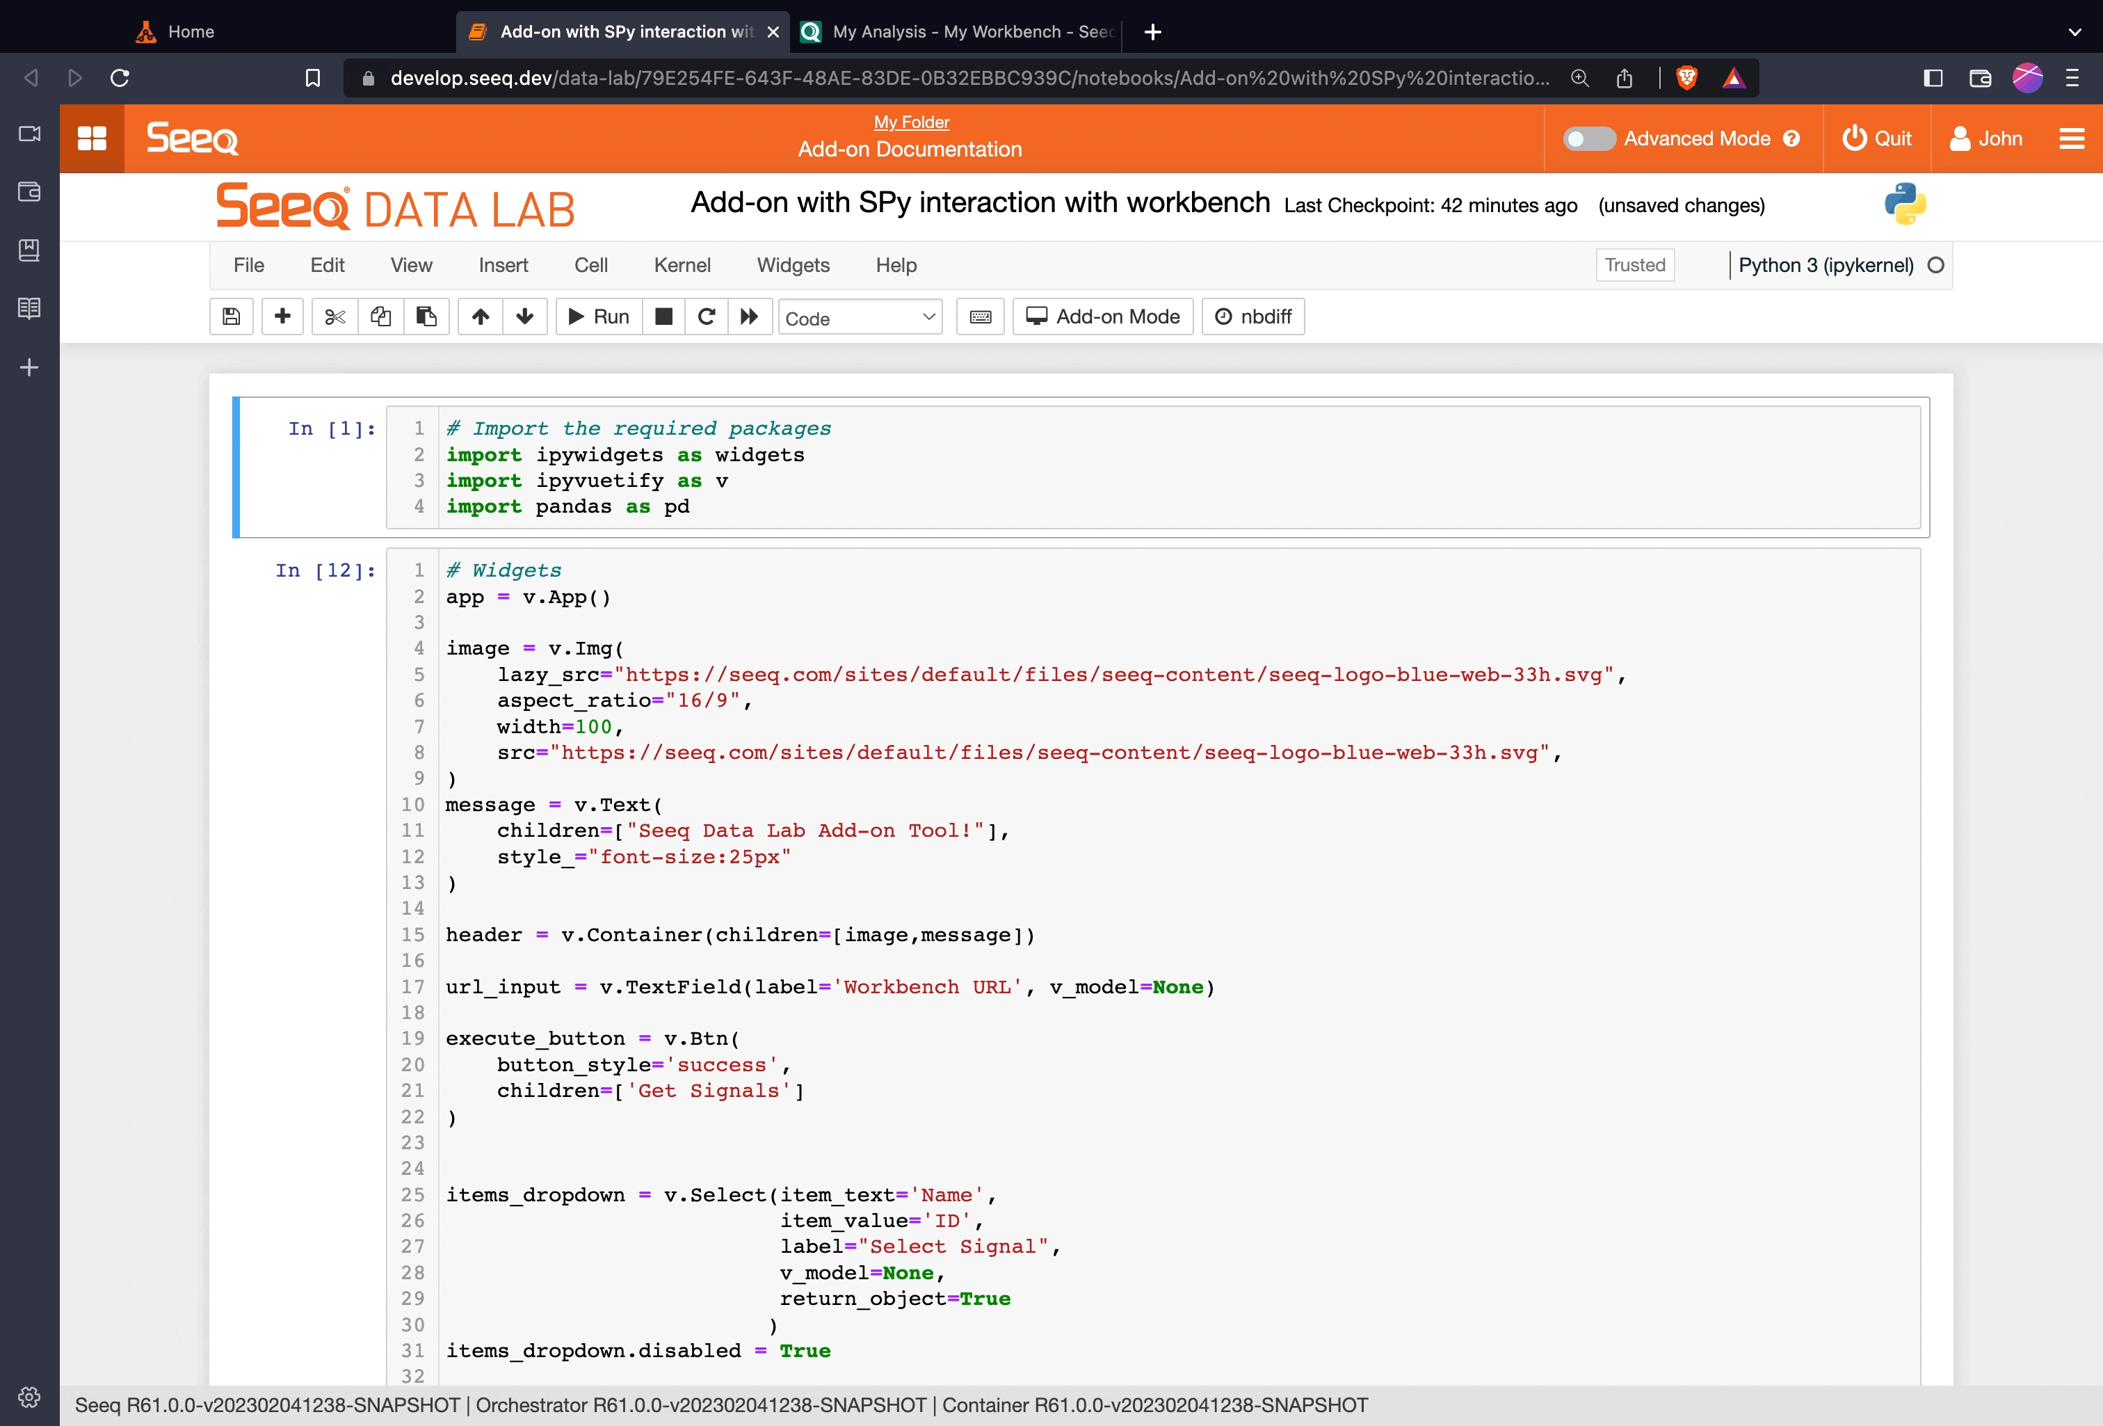Open the Seeq home grid icon
2103x1426 pixels.
click(x=91, y=138)
